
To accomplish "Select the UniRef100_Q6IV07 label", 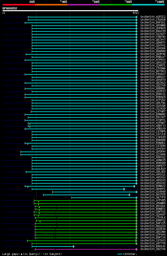I will click(x=153, y=40).
